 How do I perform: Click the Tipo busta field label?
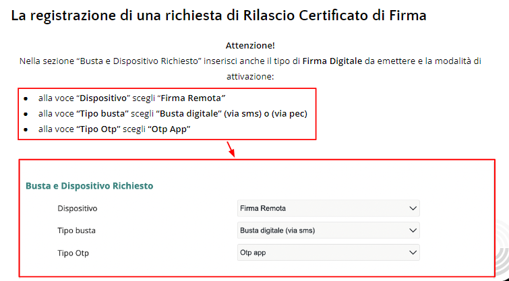coord(76,230)
